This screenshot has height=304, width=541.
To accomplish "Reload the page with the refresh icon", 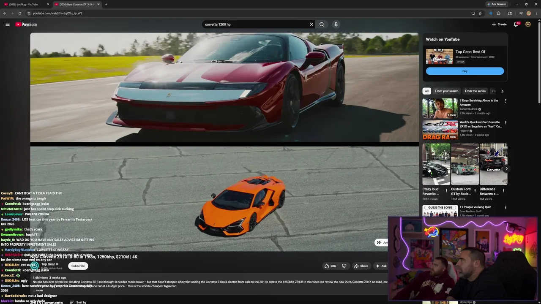I will click(19, 13).
